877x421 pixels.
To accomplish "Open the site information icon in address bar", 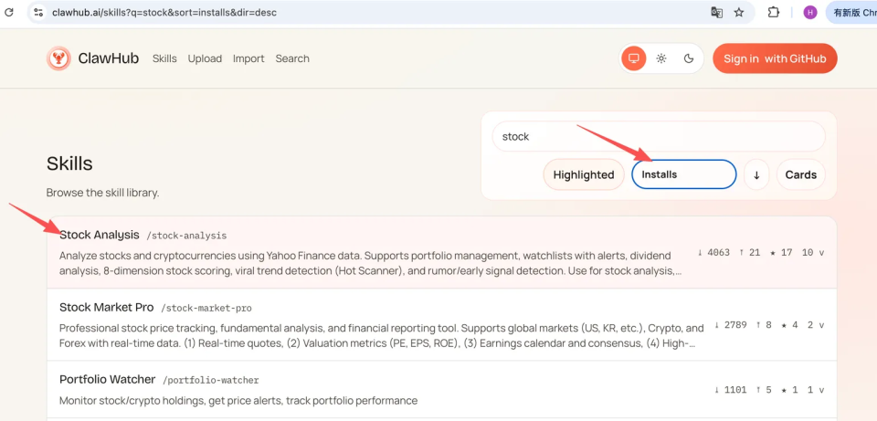I will click(x=37, y=13).
